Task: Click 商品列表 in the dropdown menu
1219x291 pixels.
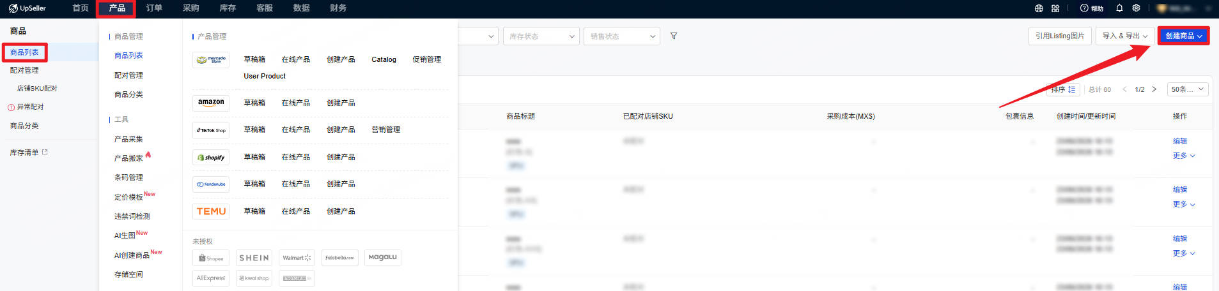Action: tap(128, 56)
